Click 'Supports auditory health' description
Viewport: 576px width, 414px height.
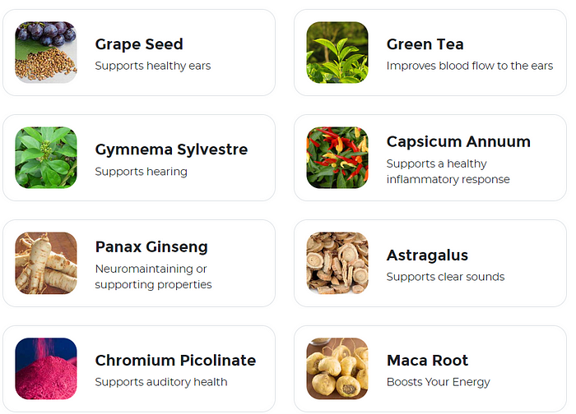(161, 382)
